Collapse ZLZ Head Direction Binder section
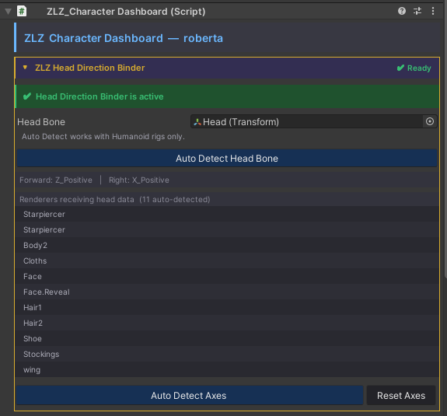 25,68
